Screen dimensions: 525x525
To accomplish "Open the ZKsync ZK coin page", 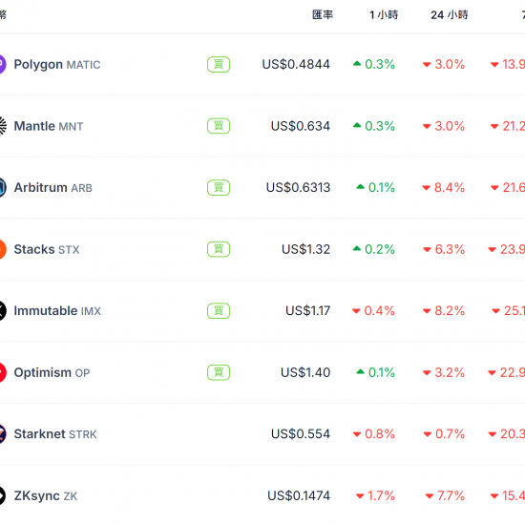I will 46,495.
